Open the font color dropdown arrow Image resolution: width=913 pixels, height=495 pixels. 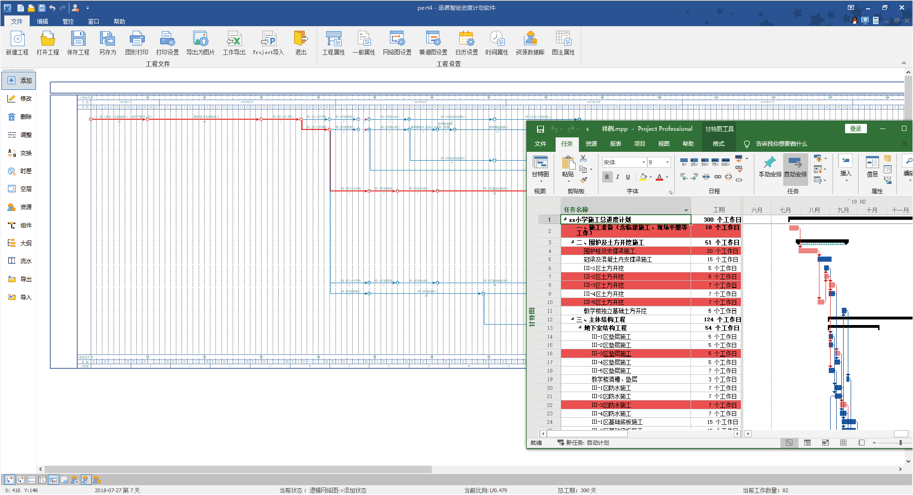(x=667, y=177)
